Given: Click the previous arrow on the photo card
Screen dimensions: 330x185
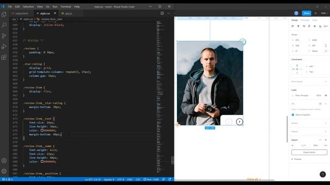Looking at the screenshot, I should (x=229, y=122).
